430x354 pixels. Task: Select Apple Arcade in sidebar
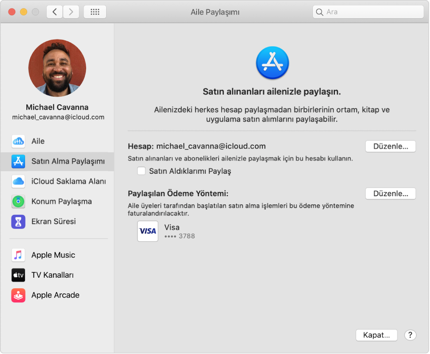coord(57,295)
